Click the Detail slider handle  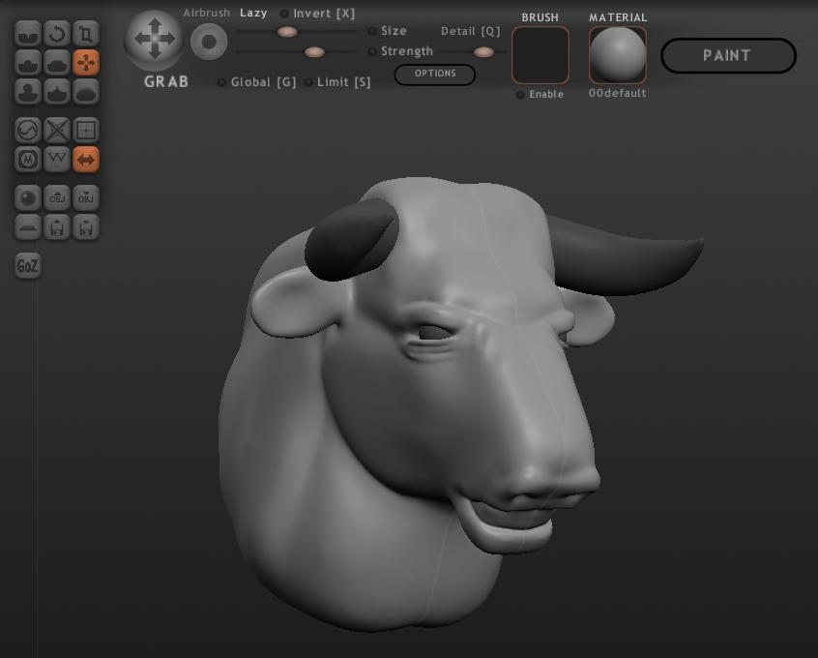tap(483, 51)
